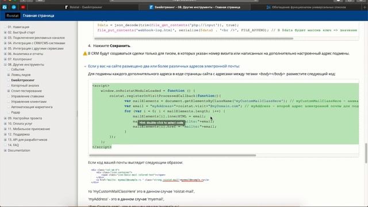Screen dimensions: 368x207
Task: Click the HTML example code image thumbnail
Action: pos(150,177)
